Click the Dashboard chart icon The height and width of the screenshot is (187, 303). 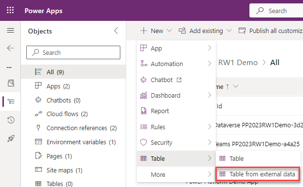143,95
